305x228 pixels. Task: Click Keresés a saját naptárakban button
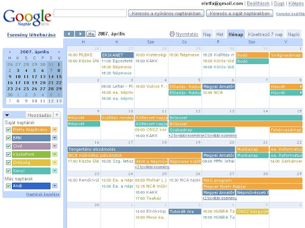pos(239,14)
